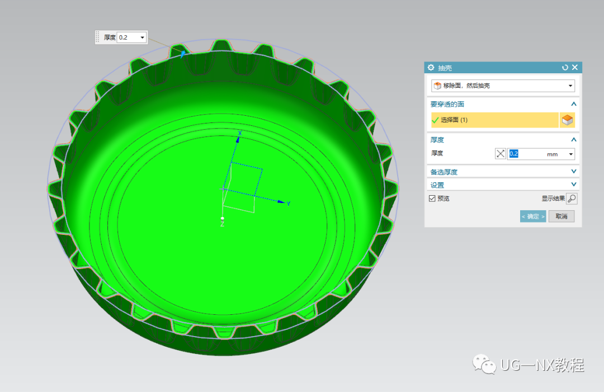Image resolution: width=604 pixels, height=392 pixels.
Task: Open the thickness mm options dropdown
Action: point(571,154)
